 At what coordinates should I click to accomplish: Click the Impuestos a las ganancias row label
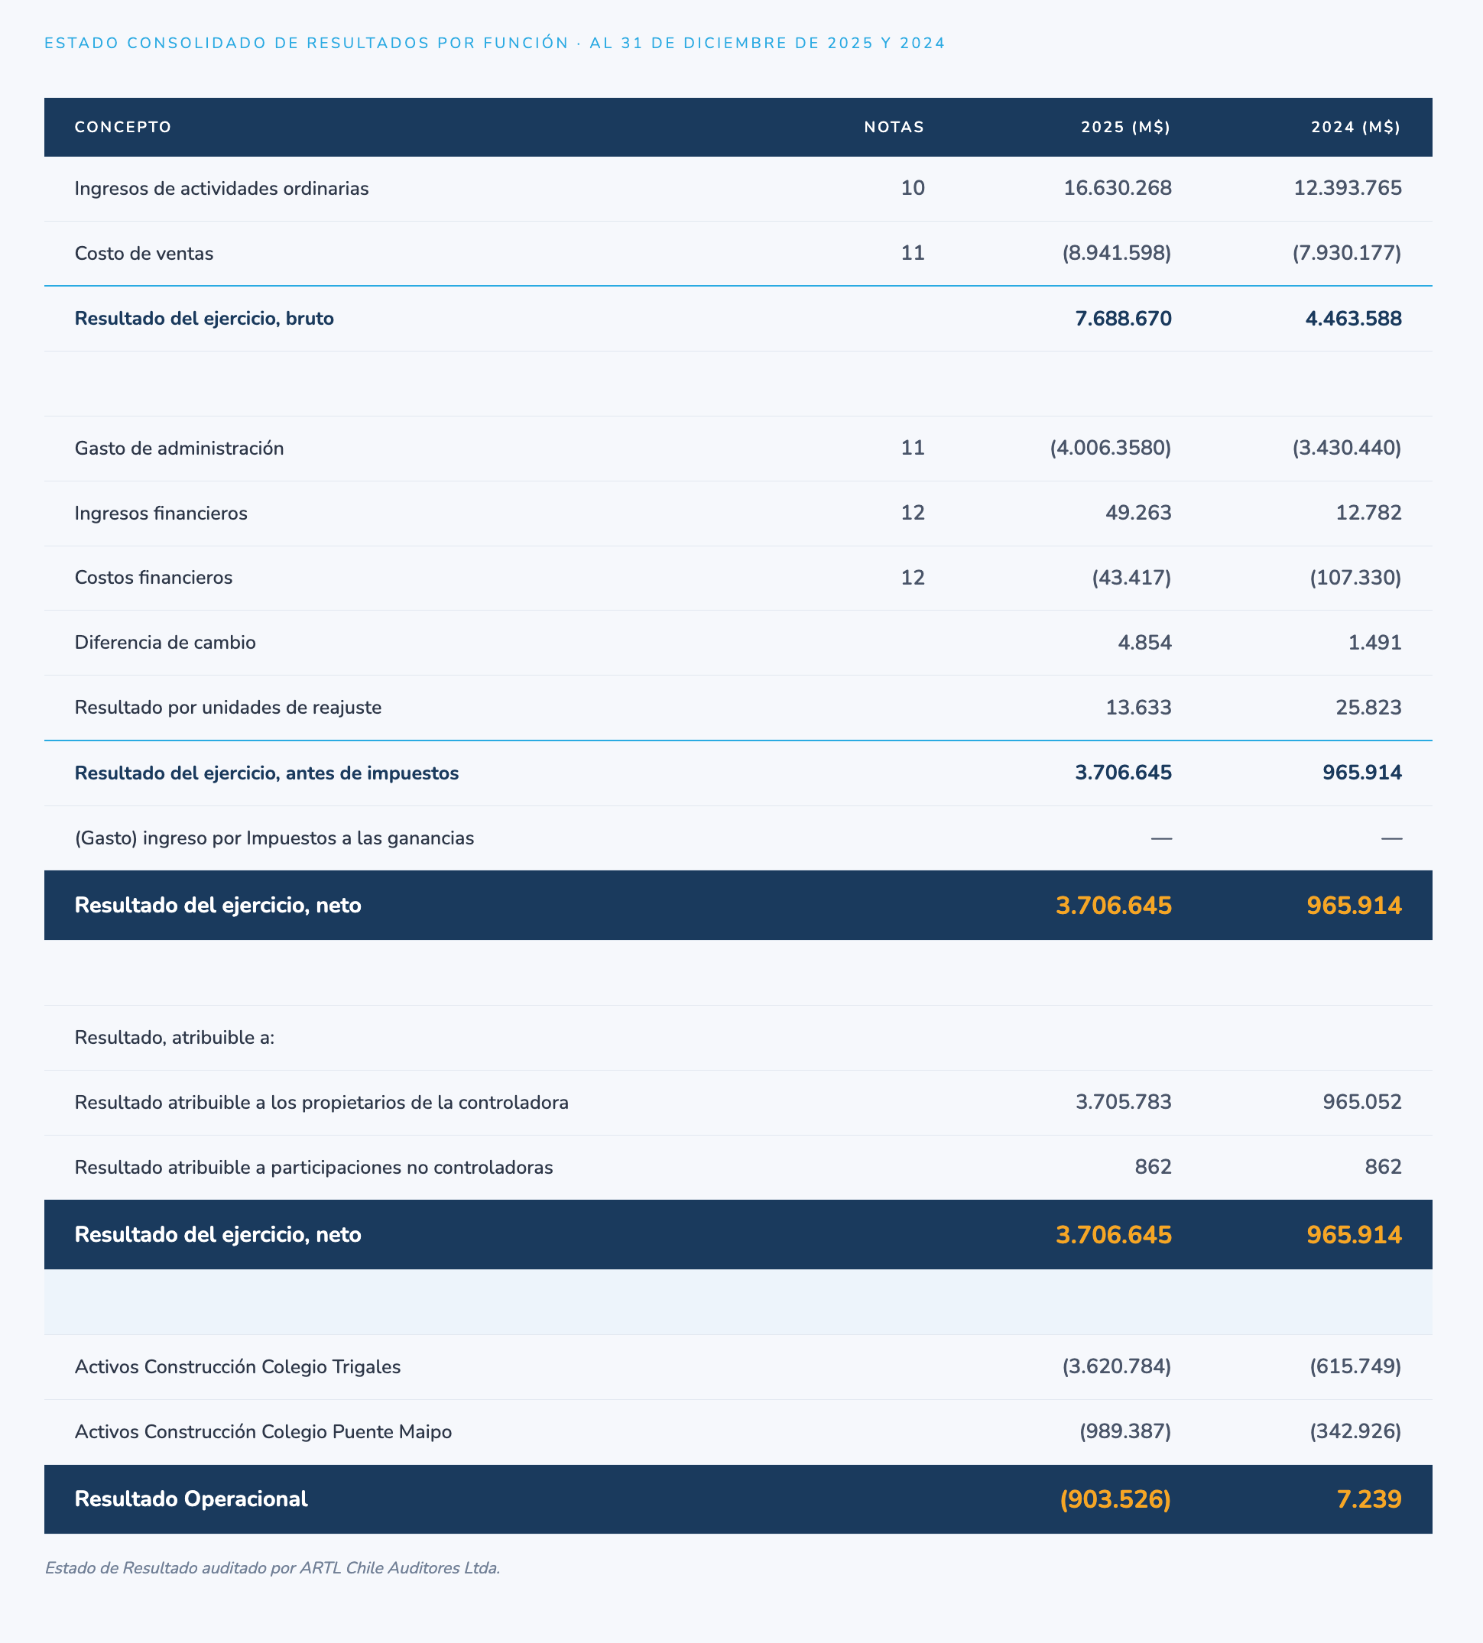(274, 838)
